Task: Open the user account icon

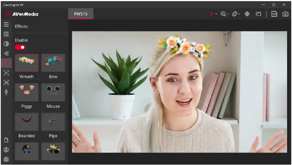Action: coord(6,150)
